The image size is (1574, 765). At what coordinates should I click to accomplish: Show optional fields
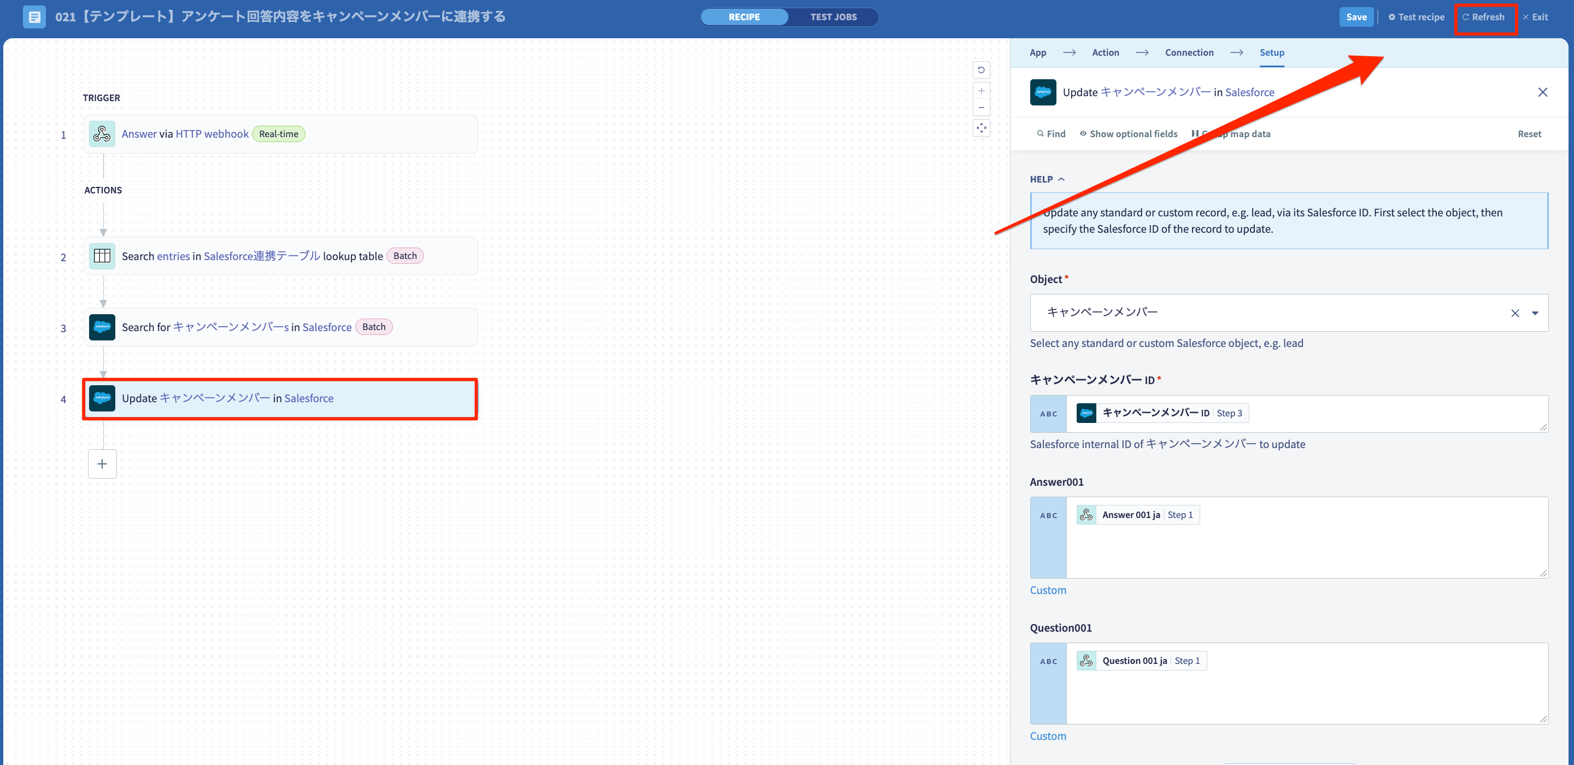point(1128,134)
